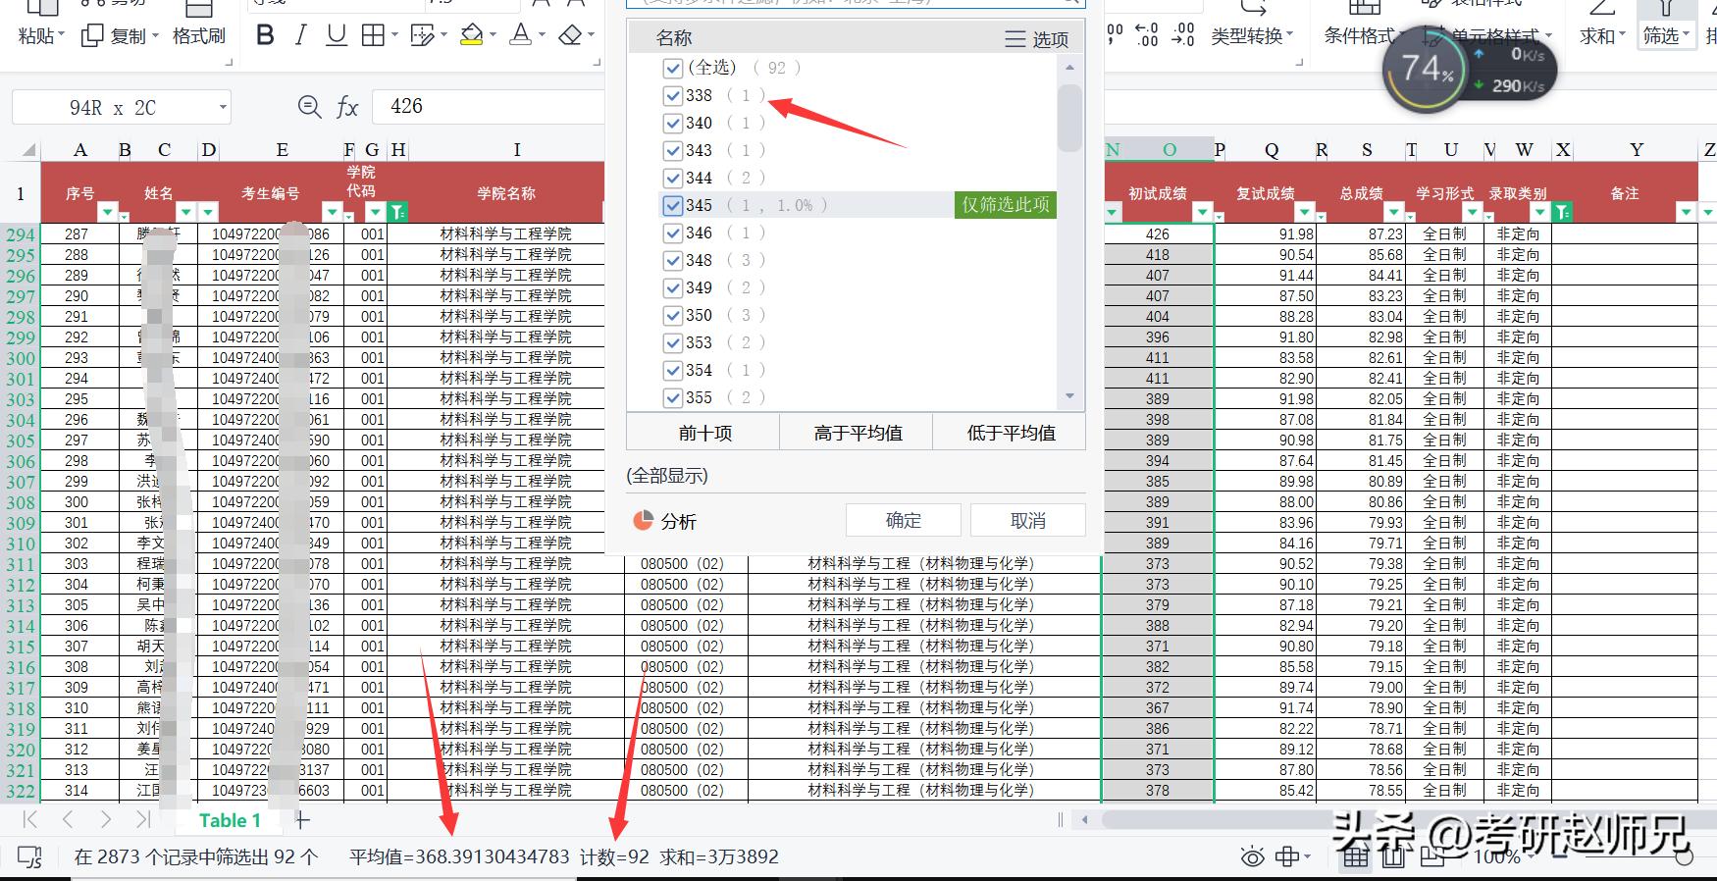Uncheck the 348 filter checkbox

click(x=672, y=260)
